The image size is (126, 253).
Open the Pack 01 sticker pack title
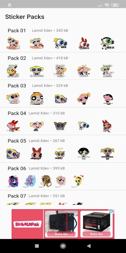tap(17, 31)
